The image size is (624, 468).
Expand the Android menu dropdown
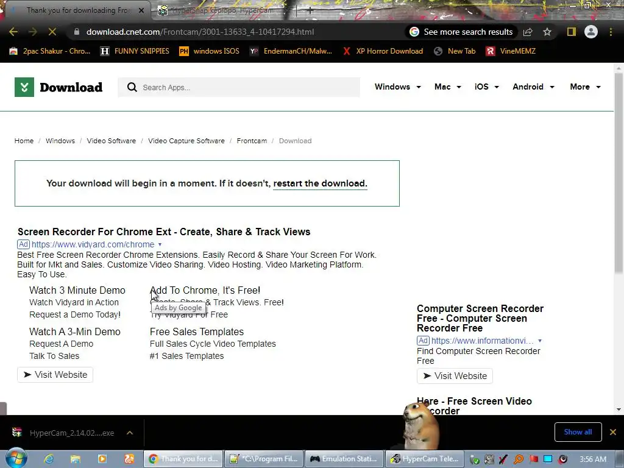coord(533,87)
